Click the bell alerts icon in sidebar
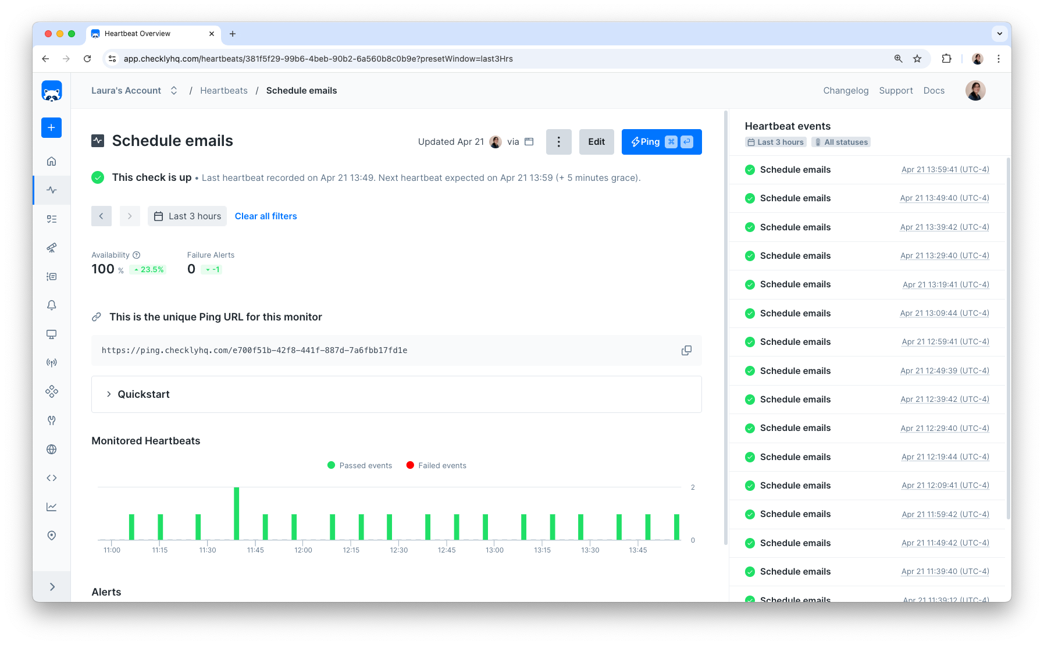This screenshot has width=1044, height=645. 51,305
